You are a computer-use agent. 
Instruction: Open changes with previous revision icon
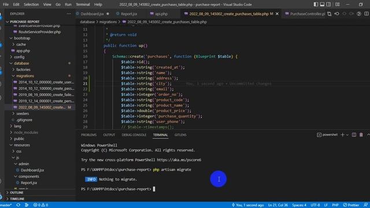pos(337,14)
